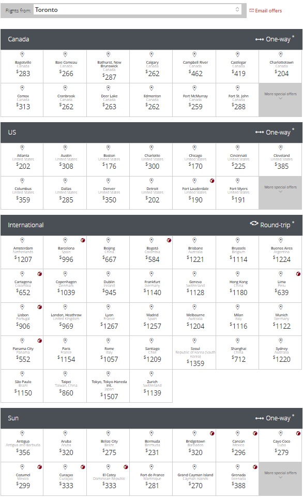
Task: Click the round-trip icon in International header
Action: 254,223
